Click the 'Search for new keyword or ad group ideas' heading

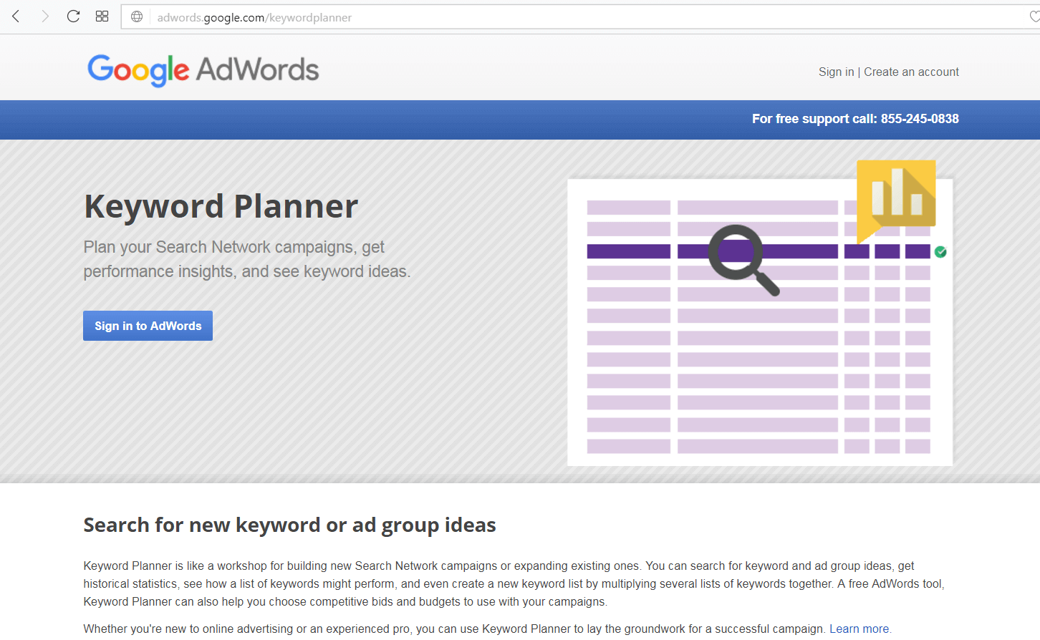(289, 525)
